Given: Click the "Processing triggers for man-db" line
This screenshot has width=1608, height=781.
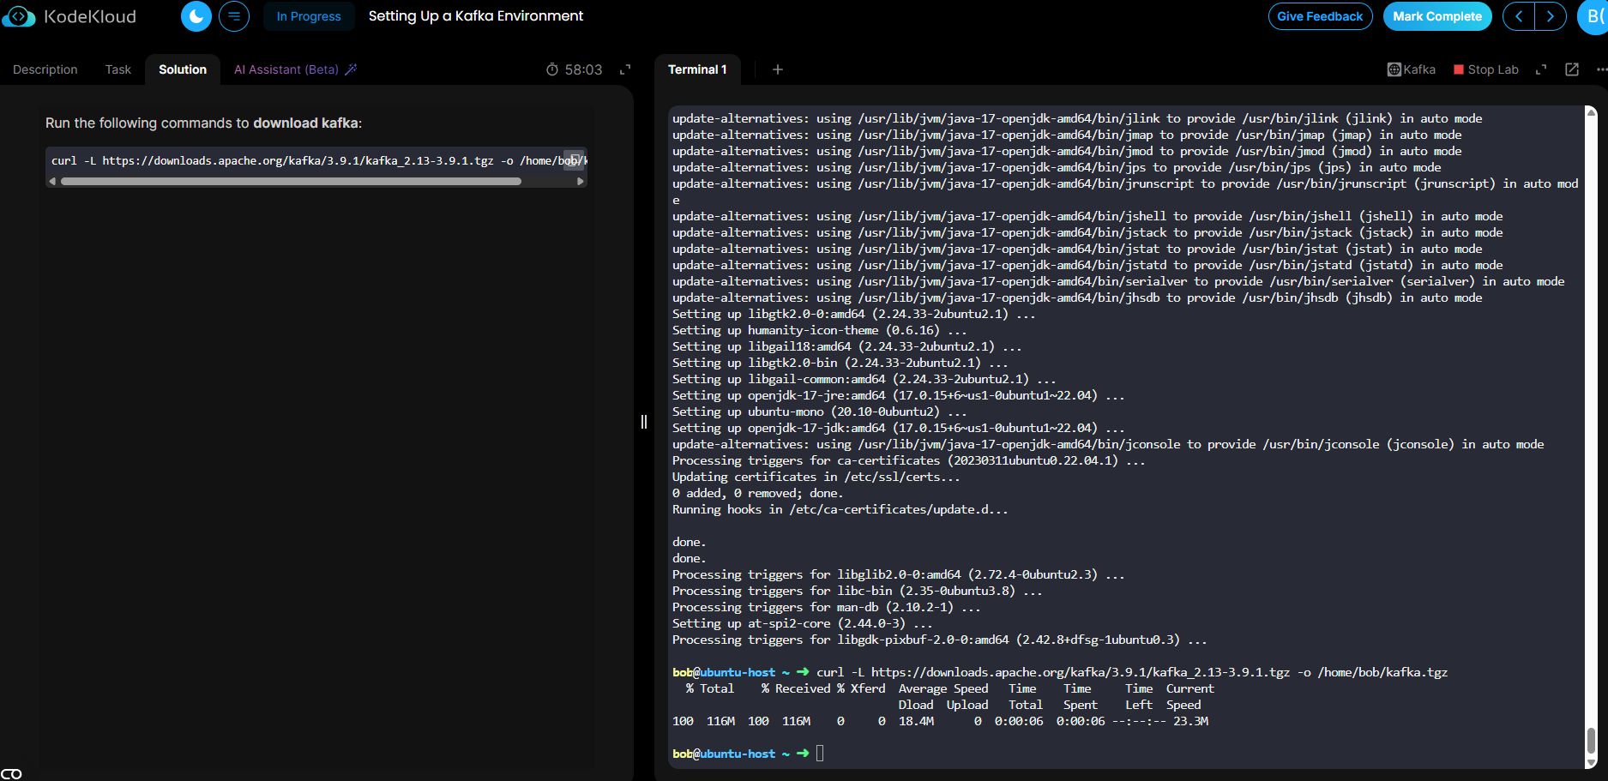Looking at the screenshot, I should tap(827, 607).
